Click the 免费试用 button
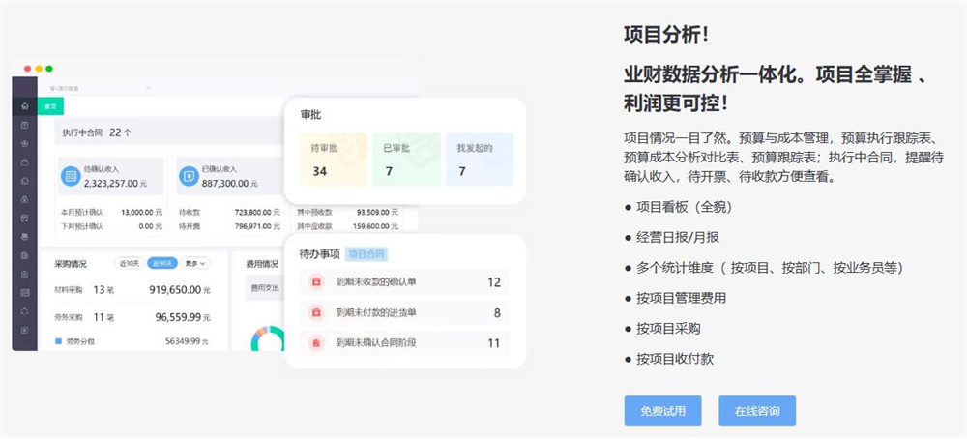Screen dimensions: 967x439 point(662,411)
